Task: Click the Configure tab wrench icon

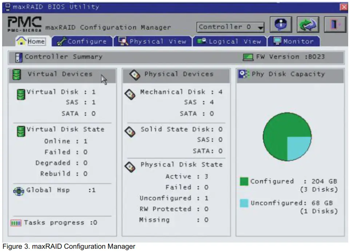Action: point(61,41)
